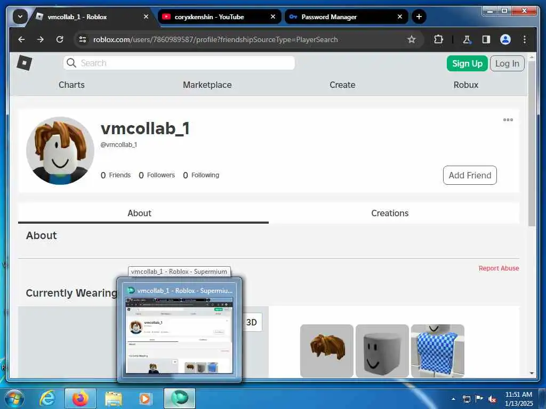The width and height of the screenshot is (546, 409).
Task: Click the muted volume tray icon
Action: click(x=492, y=399)
